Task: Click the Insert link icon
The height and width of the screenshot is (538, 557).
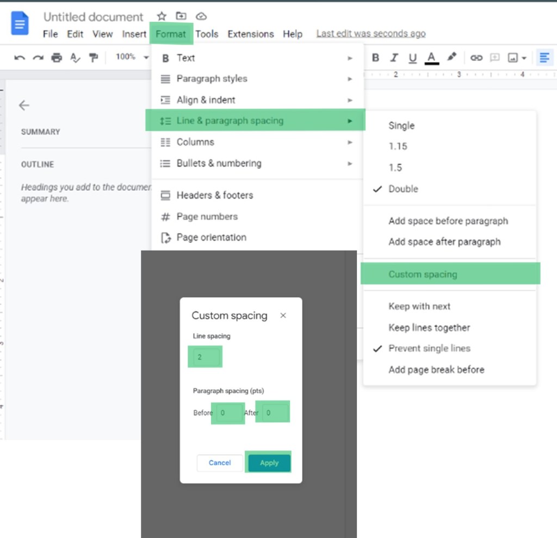Action: pos(476,58)
